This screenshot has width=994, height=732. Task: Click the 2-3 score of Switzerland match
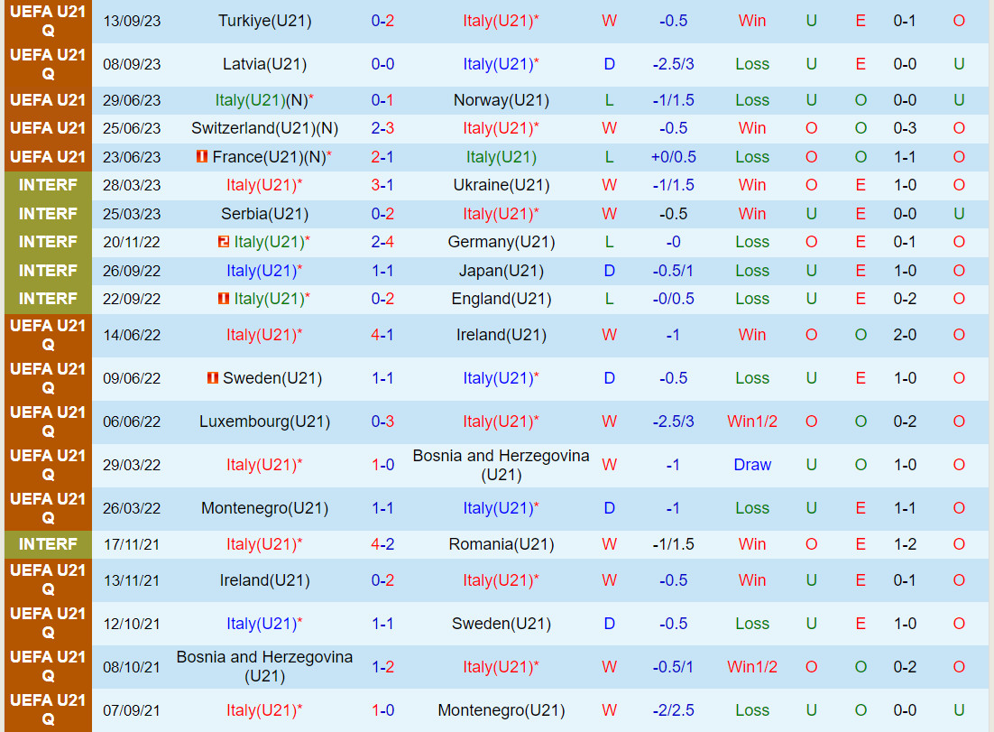[382, 128]
